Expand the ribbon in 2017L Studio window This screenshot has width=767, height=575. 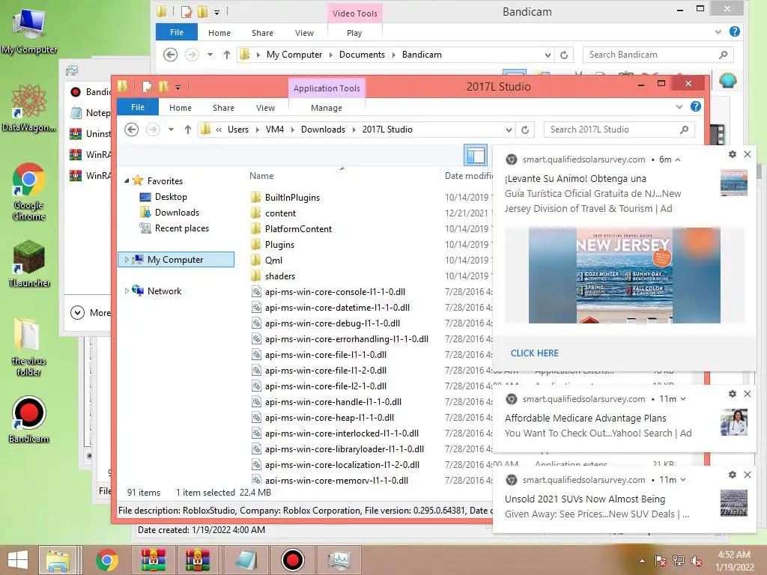pyautogui.click(x=679, y=106)
